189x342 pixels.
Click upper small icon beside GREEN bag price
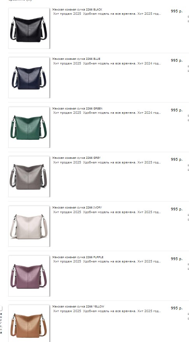coord(188,116)
